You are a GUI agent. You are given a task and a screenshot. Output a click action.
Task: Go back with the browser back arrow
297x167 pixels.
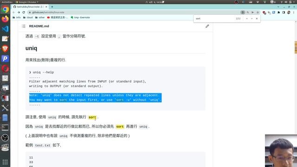click(x=13, y=13)
